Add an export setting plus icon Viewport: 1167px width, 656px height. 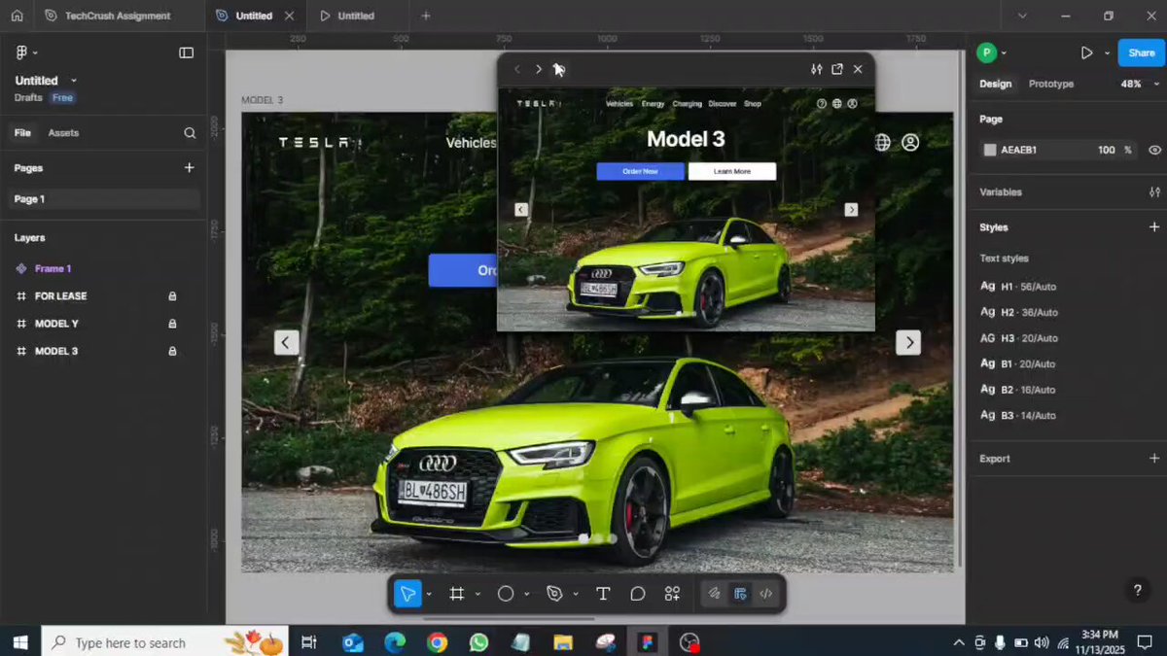click(1154, 459)
